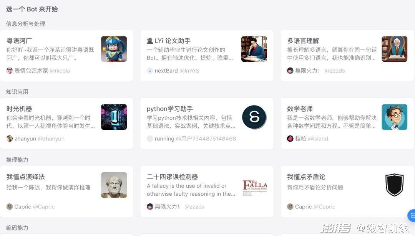Select the python学习助手 bot card title
This screenshot has width=415, height=236.
[x=170, y=109]
